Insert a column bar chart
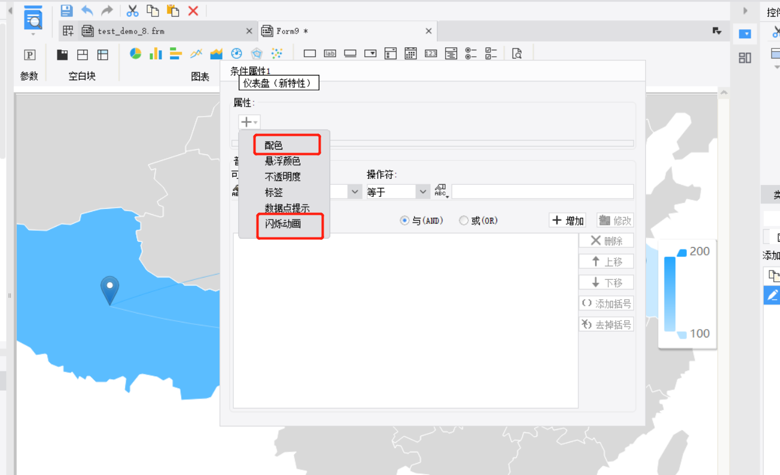The width and height of the screenshot is (780, 475). click(x=156, y=54)
